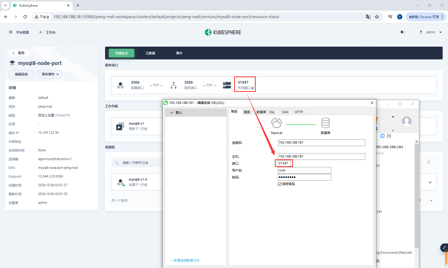The height and width of the screenshot is (268, 448).
Task: Click the KubeSphere logo
Action: pyautogui.click(x=223, y=32)
